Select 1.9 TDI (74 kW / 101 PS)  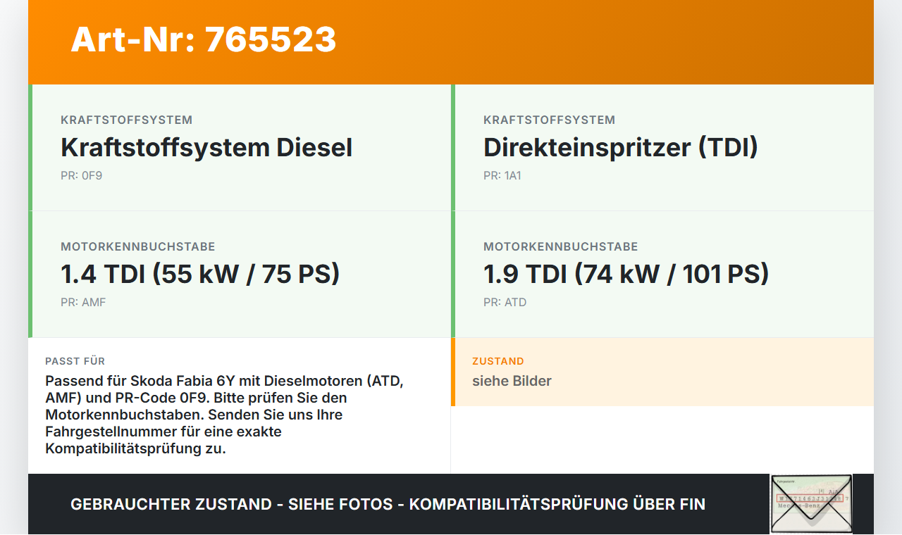point(626,274)
